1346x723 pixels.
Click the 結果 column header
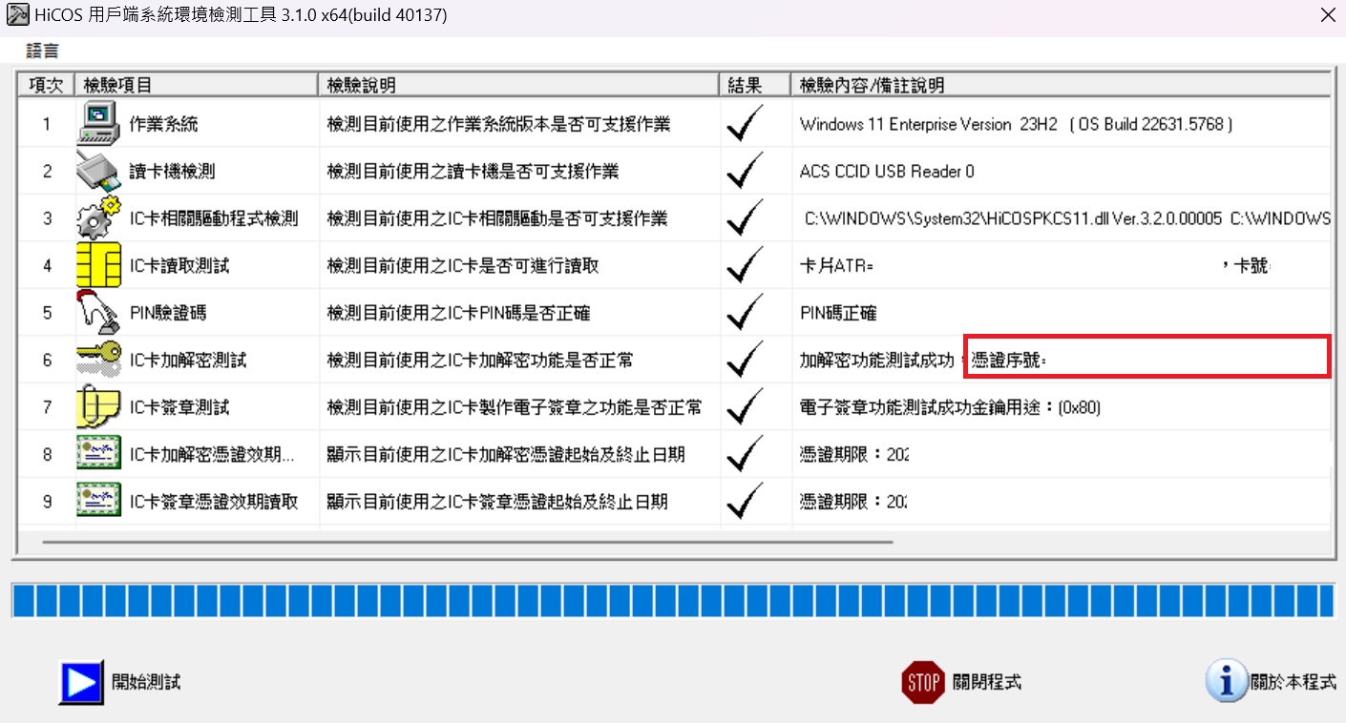[x=745, y=85]
